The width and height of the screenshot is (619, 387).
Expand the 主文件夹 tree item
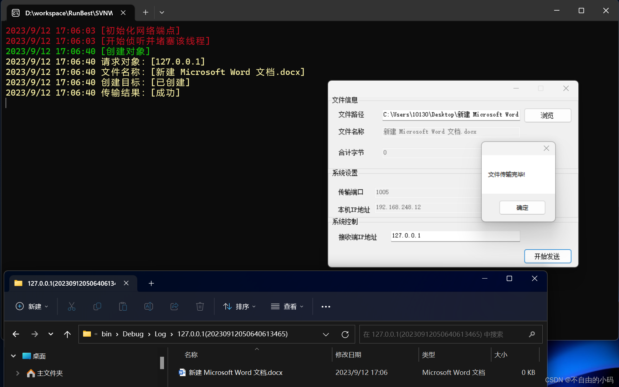coord(17,373)
